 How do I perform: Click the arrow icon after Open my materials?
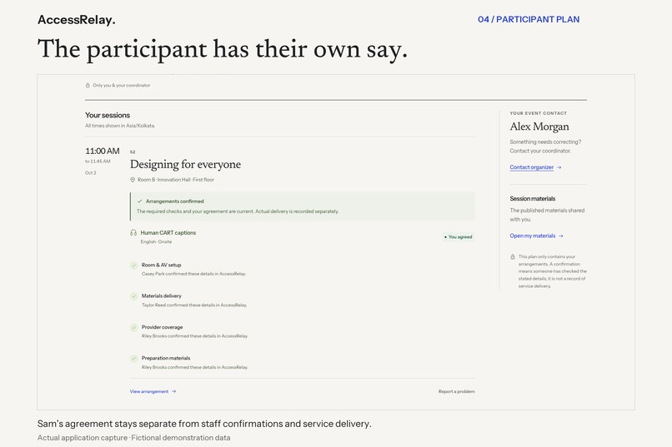coord(561,236)
